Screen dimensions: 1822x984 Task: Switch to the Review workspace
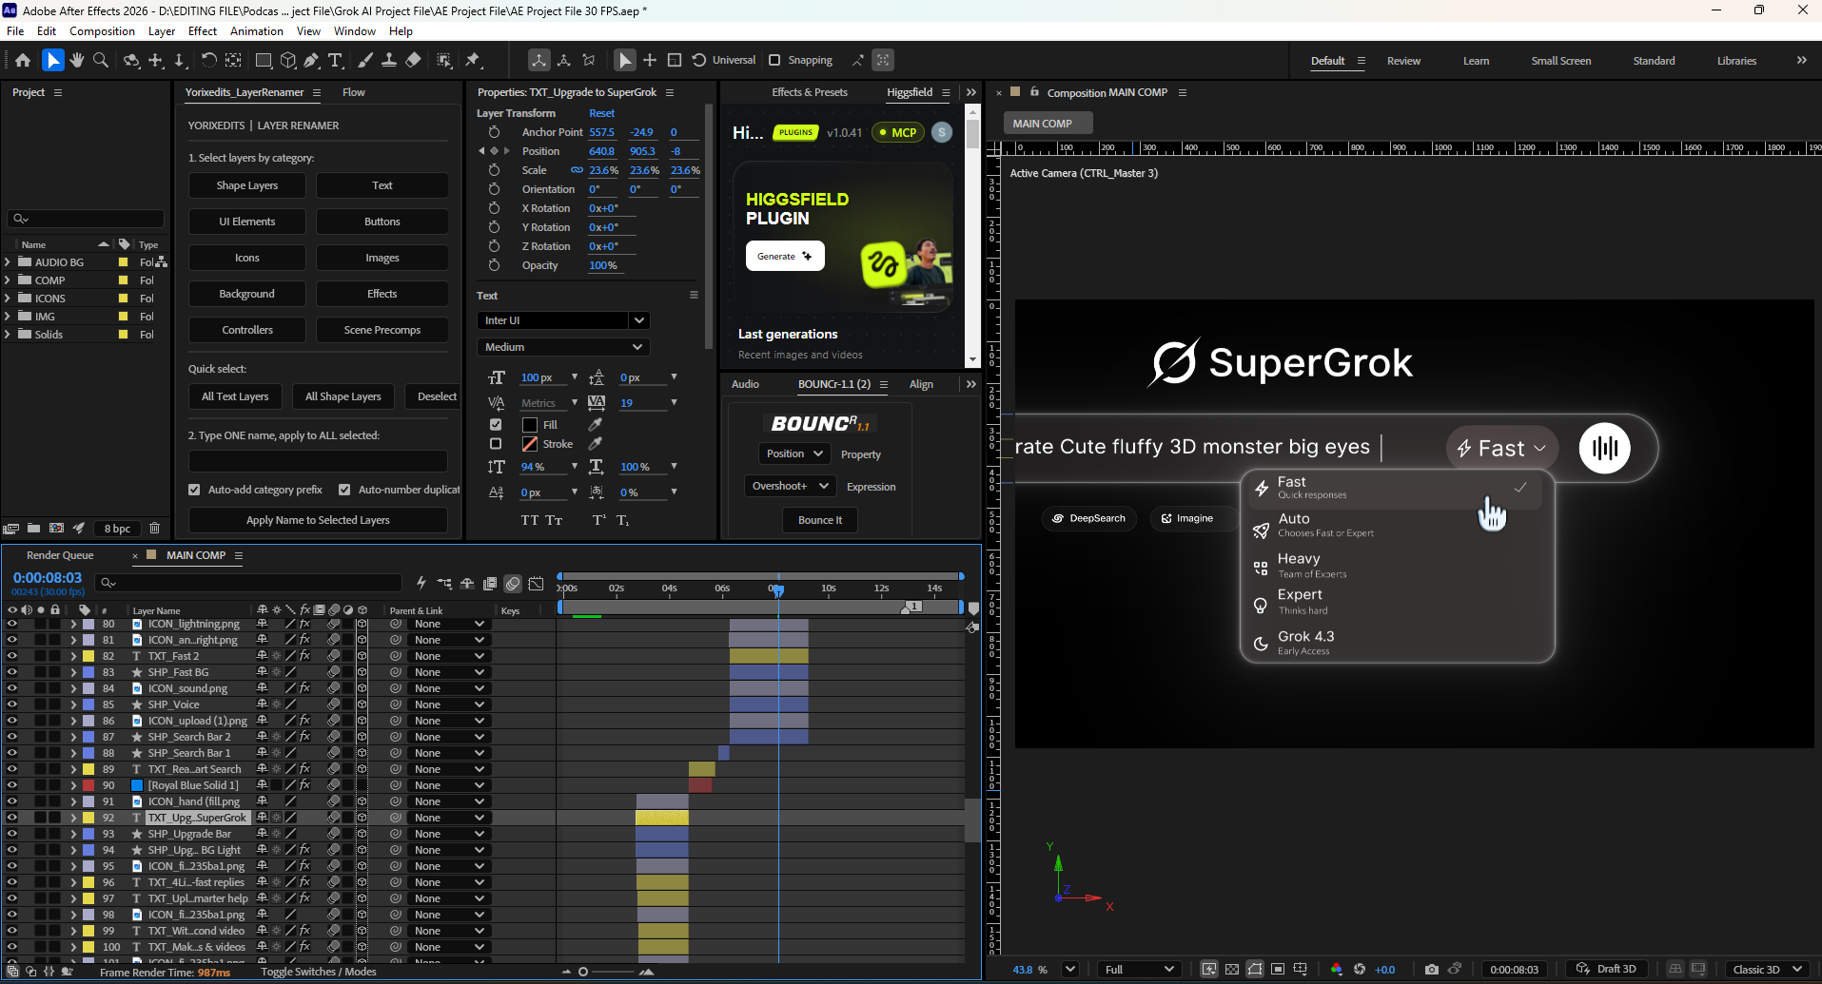(1403, 61)
